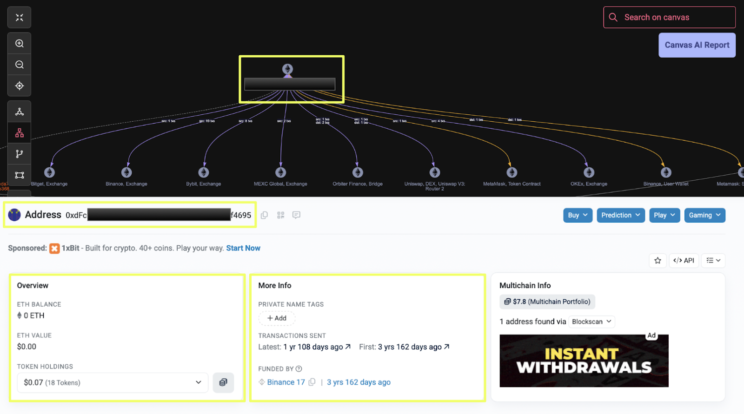Focus the Search on canvas field
744x414 pixels.
point(670,17)
